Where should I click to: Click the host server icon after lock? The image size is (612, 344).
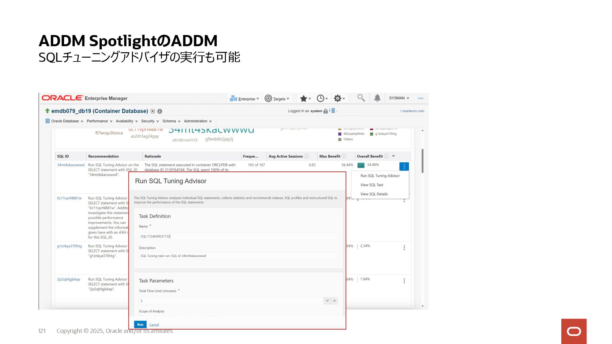click(x=333, y=111)
